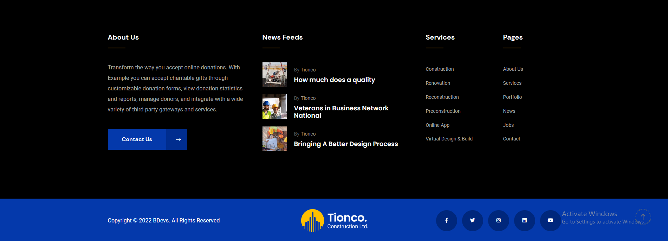
Task: Go to the Contact page link
Action: click(x=511, y=139)
